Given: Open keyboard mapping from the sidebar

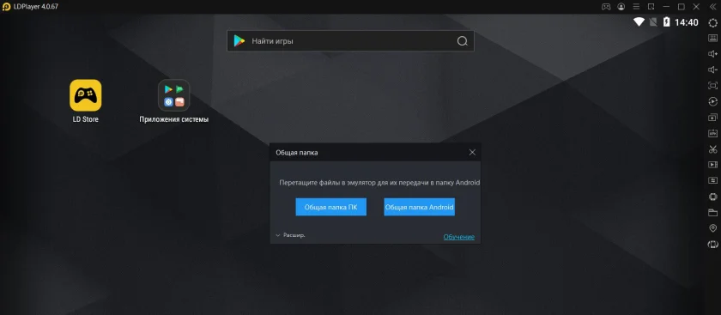Looking at the screenshot, I should tap(712, 38).
